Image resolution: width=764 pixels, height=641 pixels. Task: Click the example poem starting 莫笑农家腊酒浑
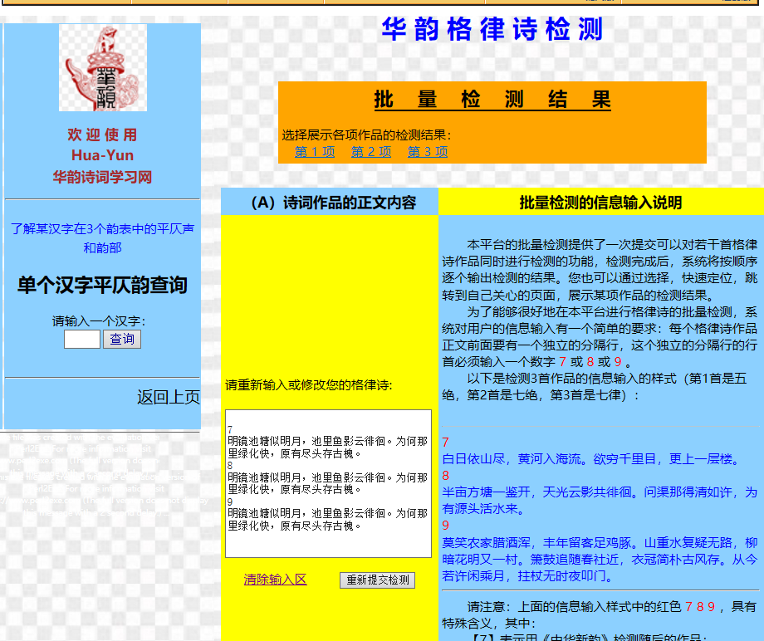click(599, 558)
